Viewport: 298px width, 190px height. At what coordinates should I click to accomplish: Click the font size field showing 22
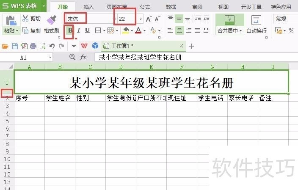coord(127,19)
